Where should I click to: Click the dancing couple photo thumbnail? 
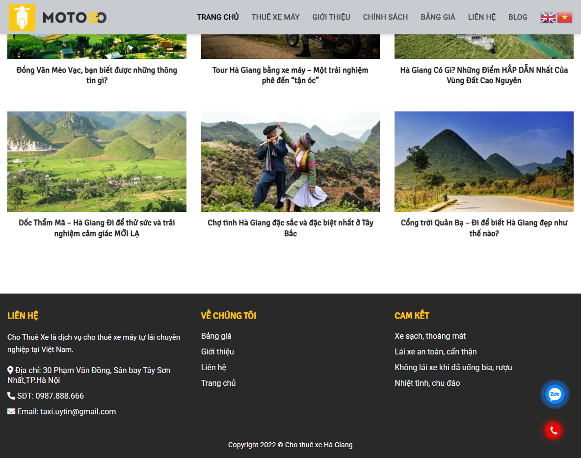(290, 162)
